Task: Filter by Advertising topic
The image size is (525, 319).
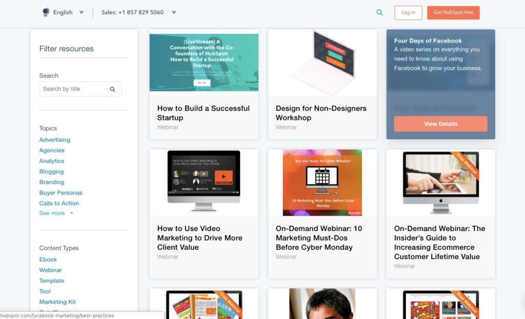Action: coord(54,140)
